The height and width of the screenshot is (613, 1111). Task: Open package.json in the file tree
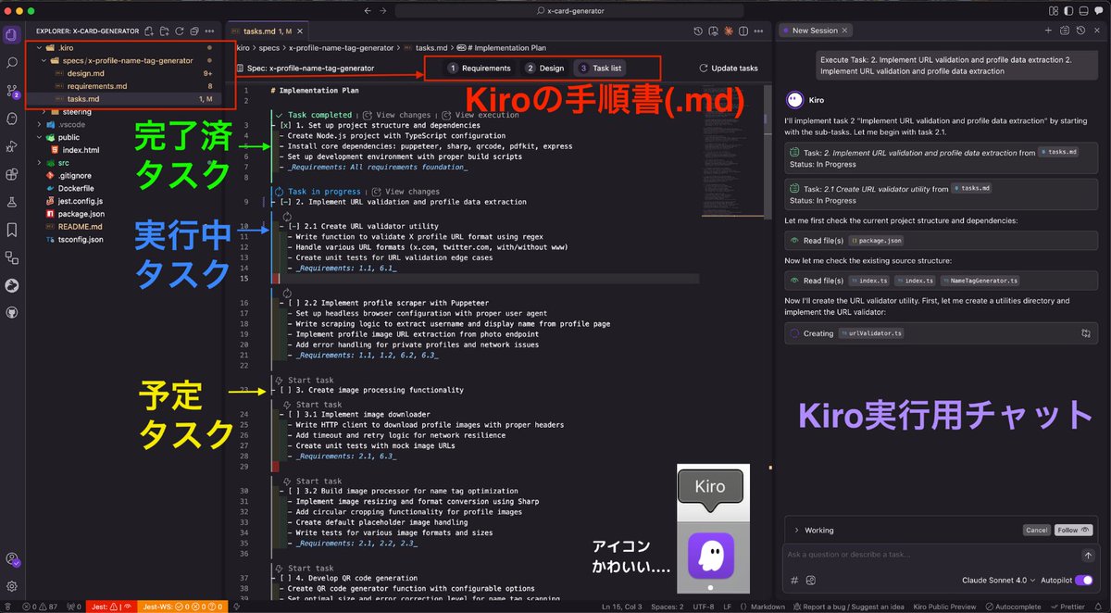click(x=80, y=213)
